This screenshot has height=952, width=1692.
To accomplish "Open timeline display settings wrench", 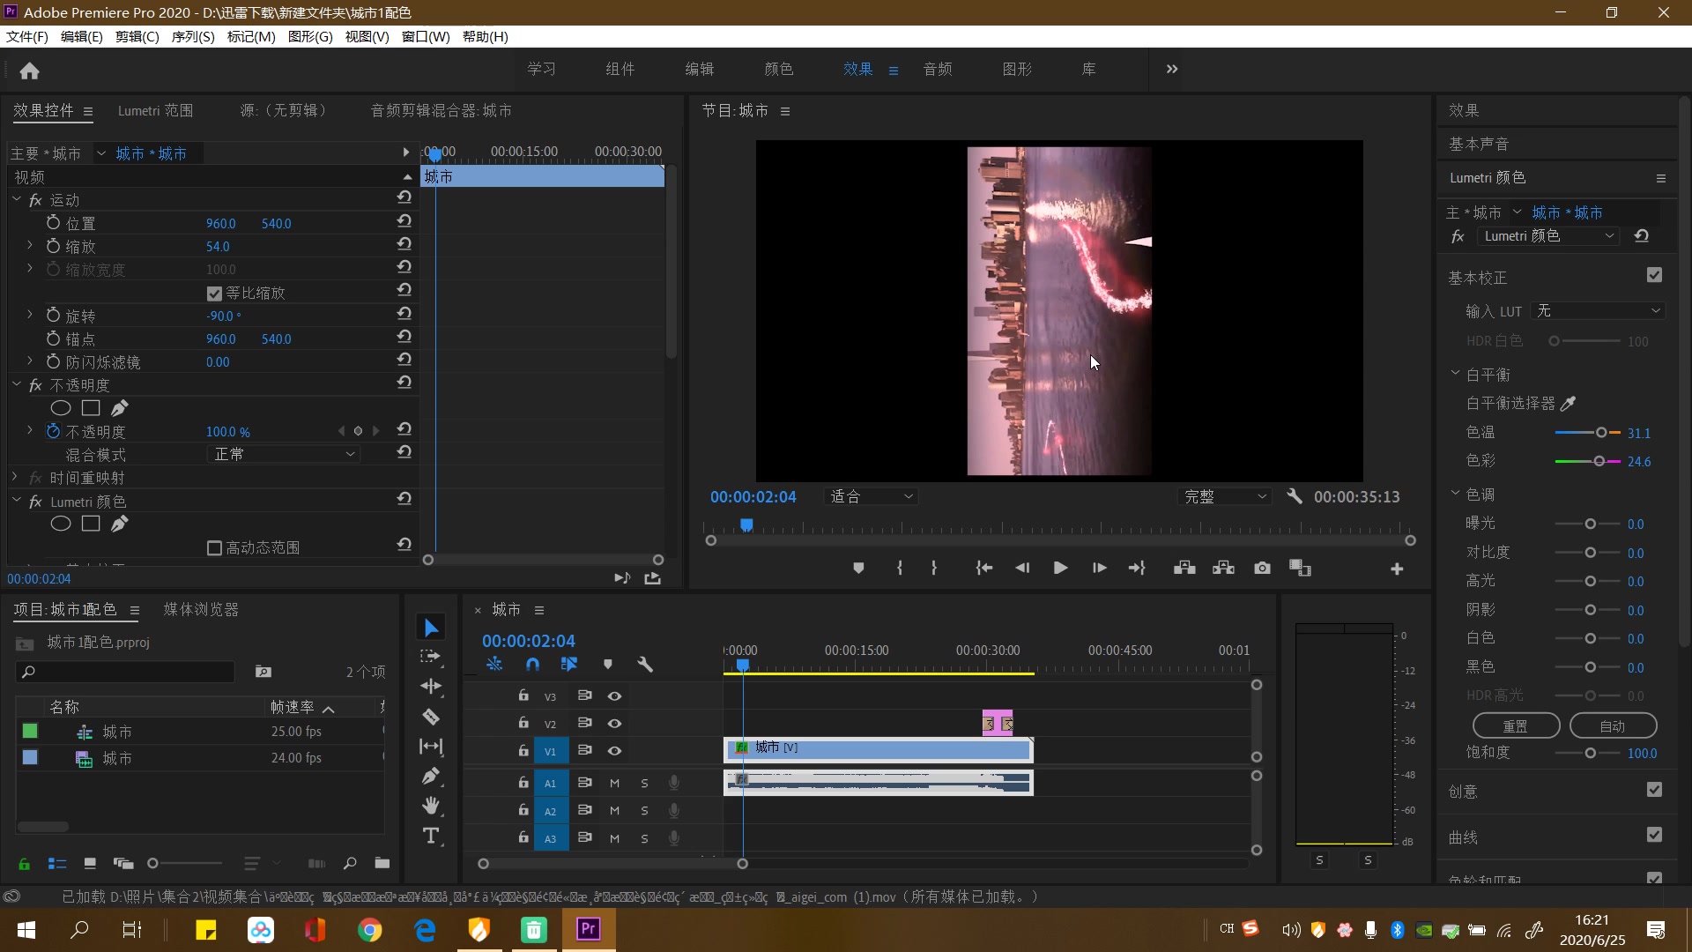I will point(645,665).
